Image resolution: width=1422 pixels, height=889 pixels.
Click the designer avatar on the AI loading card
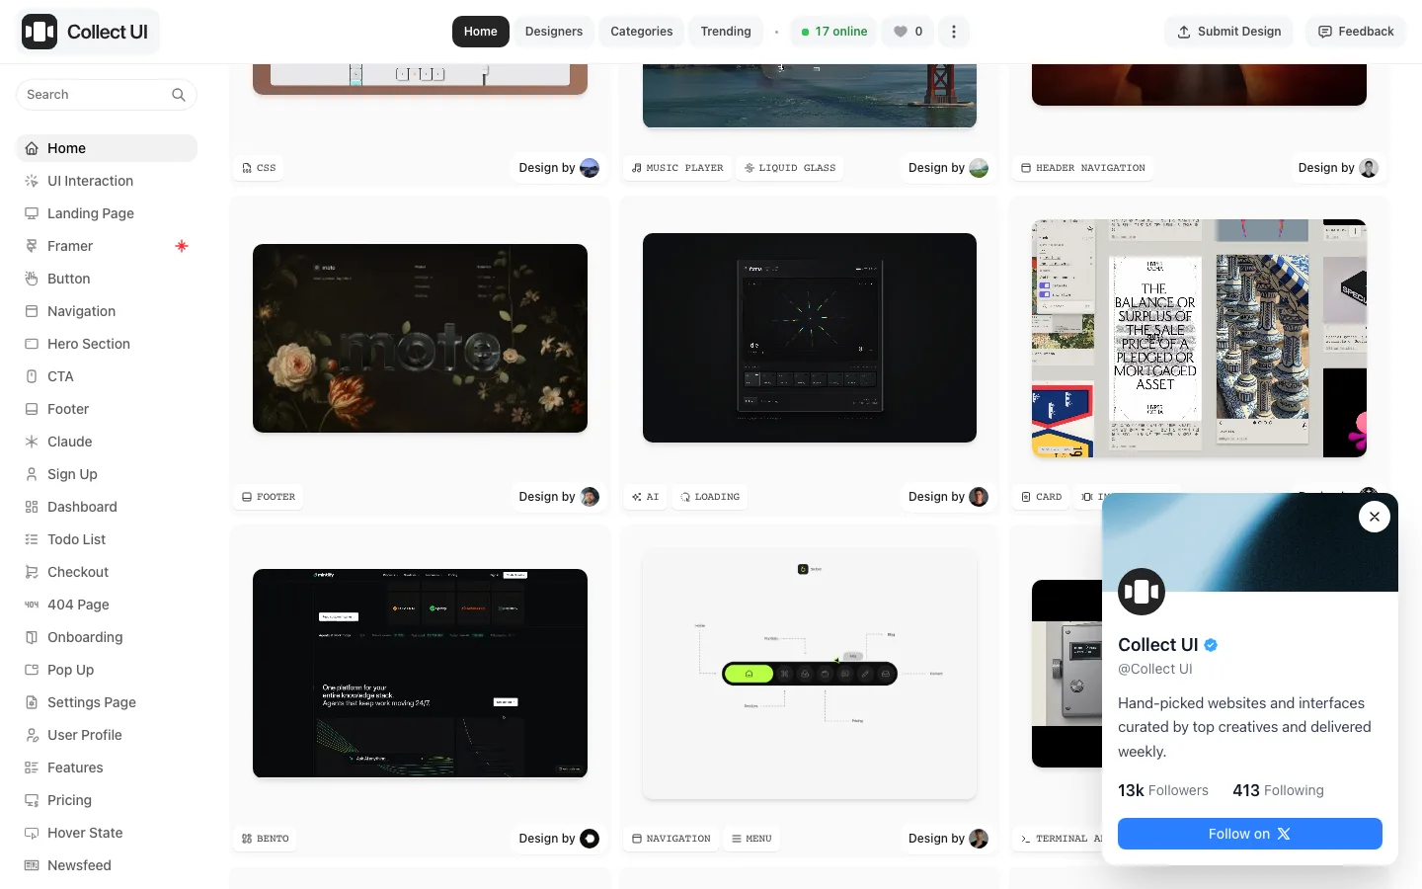(x=979, y=497)
